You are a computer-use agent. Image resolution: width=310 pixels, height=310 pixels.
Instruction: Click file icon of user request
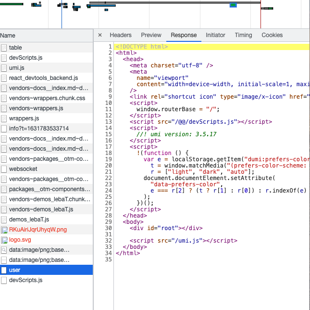(x=4, y=270)
